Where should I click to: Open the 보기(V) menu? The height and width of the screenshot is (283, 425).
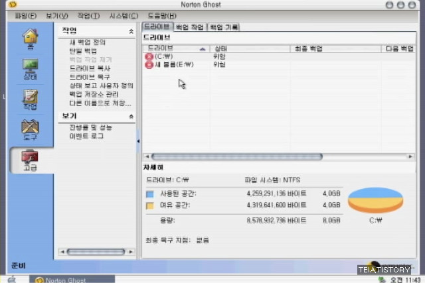[x=57, y=16]
